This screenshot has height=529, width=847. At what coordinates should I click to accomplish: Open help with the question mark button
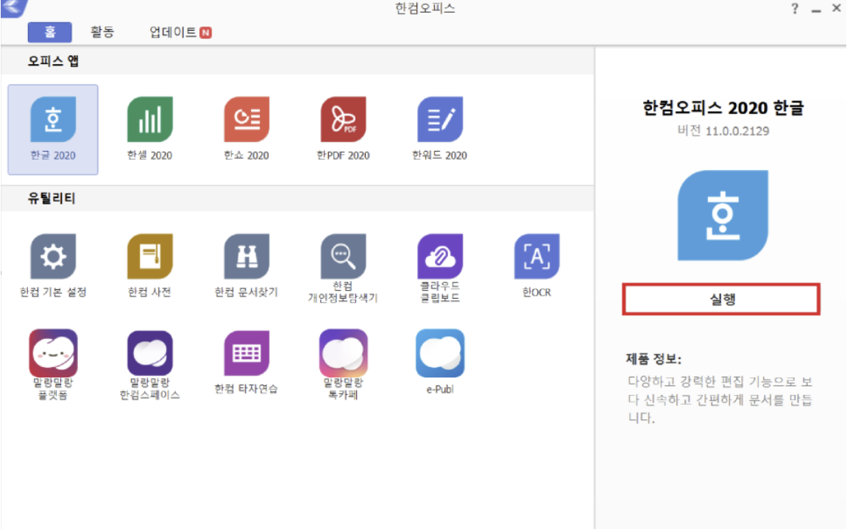pyautogui.click(x=795, y=9)
